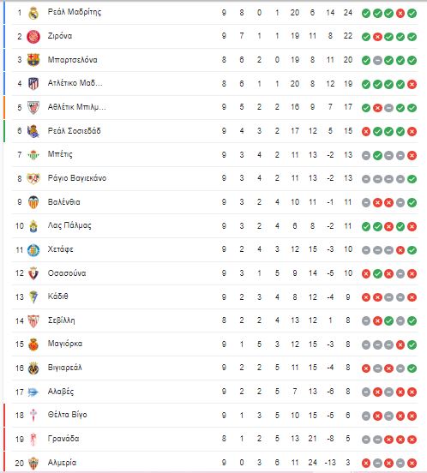Viewport: 427px width, 473px height.
Task: Select the Barcelona team badge
Action: (33, 60)
